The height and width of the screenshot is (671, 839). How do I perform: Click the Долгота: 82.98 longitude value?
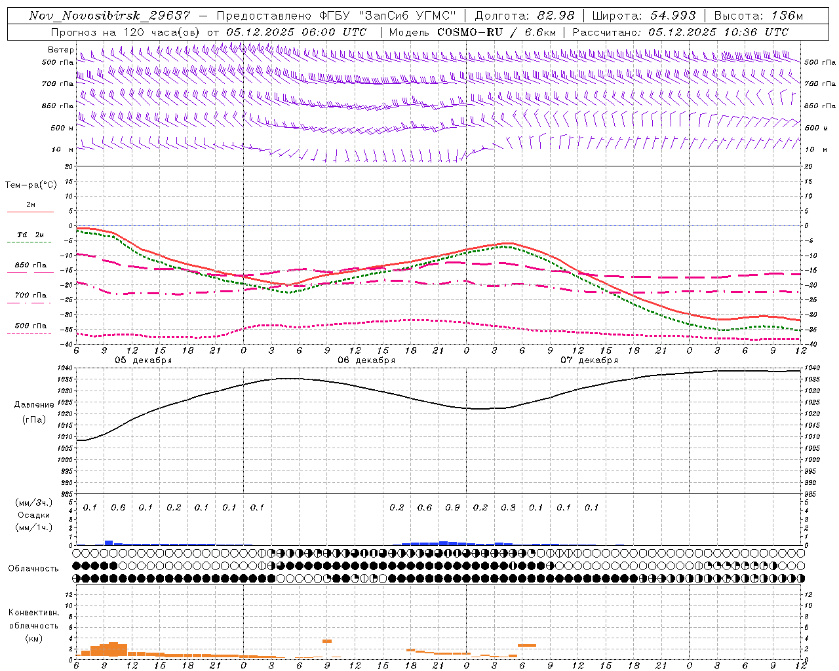tap(524, 16)
